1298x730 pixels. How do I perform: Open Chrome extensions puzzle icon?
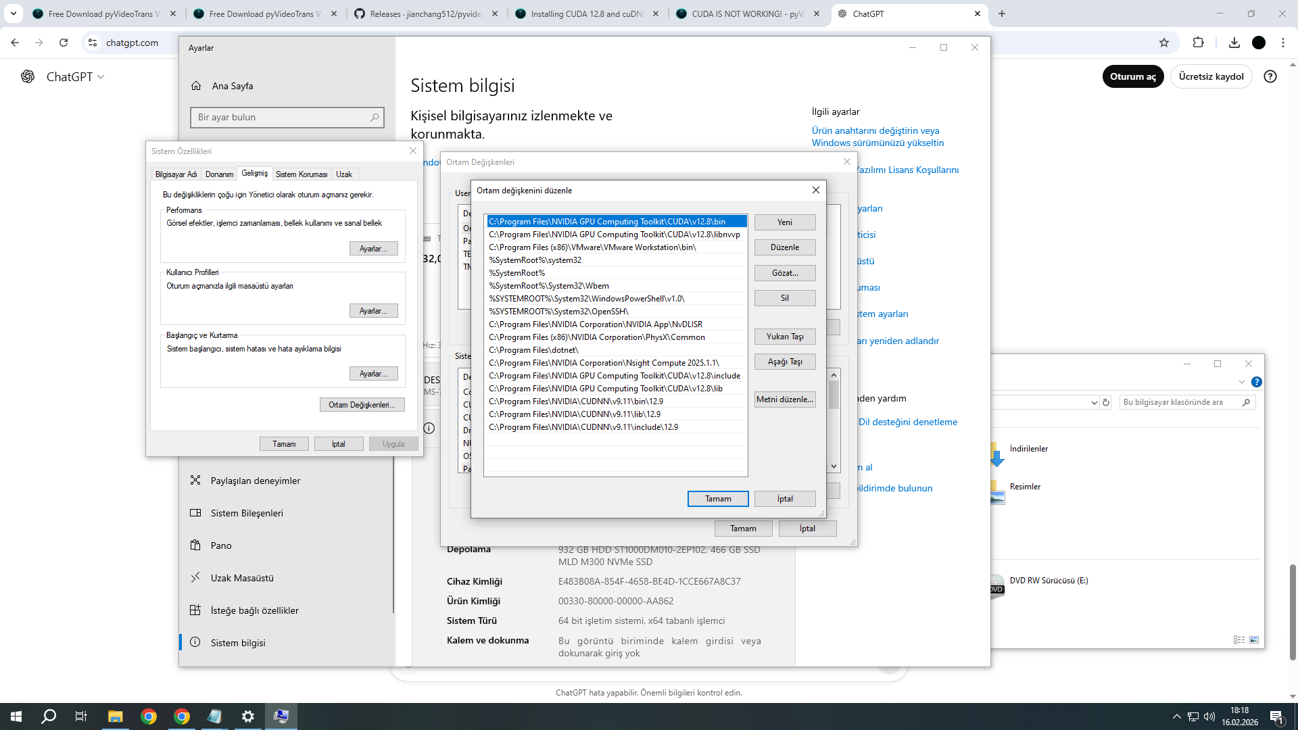tap(1198, 43)
